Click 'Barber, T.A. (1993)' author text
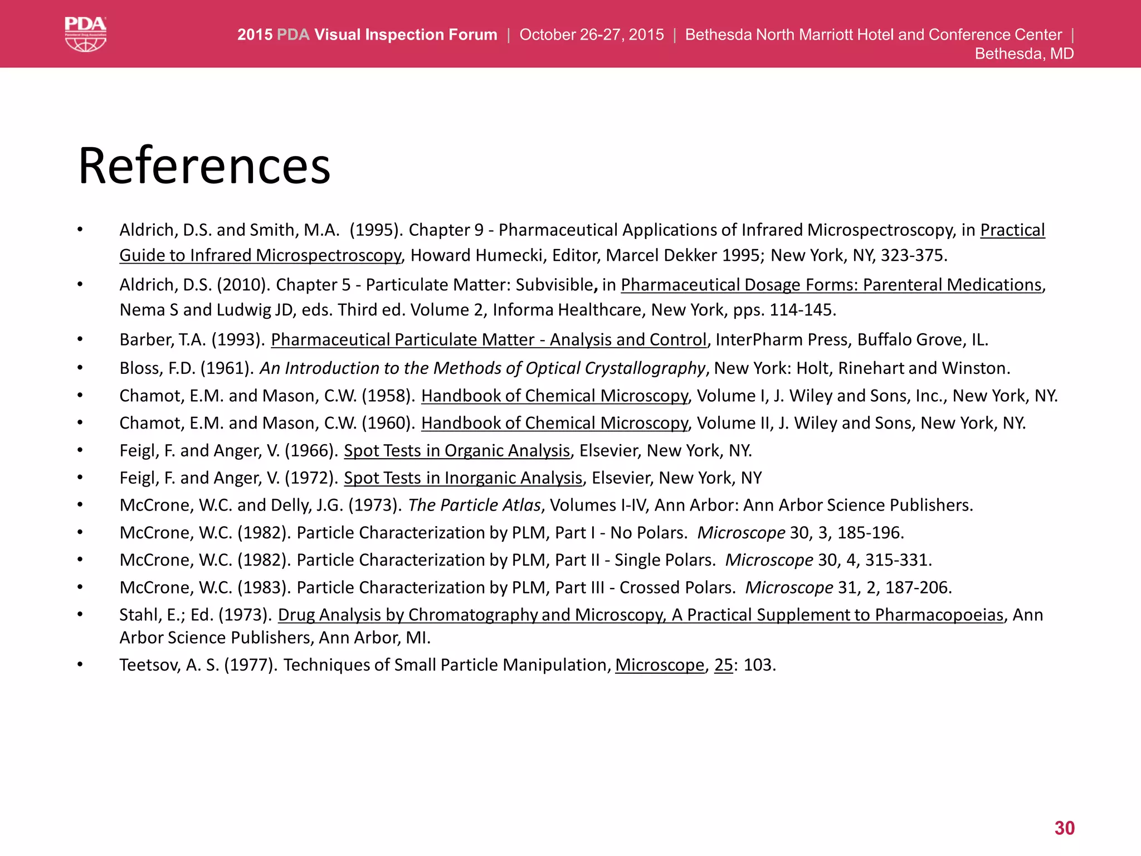The image size is (1141, 856). tap(192, 339)
